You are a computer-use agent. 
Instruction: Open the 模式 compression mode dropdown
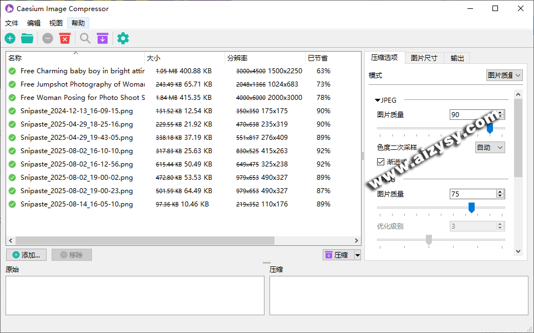[504, 75]
